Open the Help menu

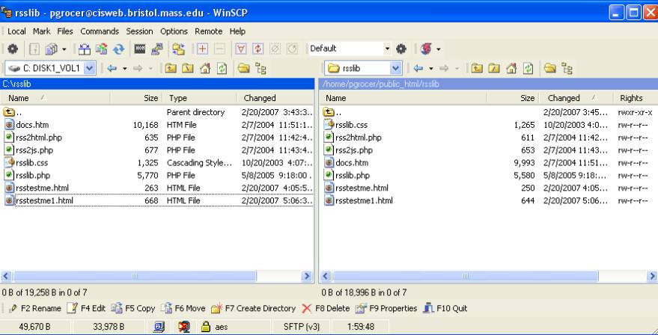[237, 31]
